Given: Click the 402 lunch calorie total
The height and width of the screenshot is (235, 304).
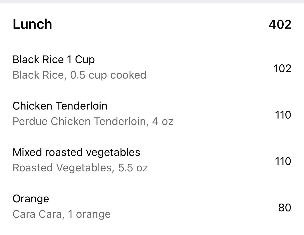Looking at the screenshot, I should (x=280, y=24).
